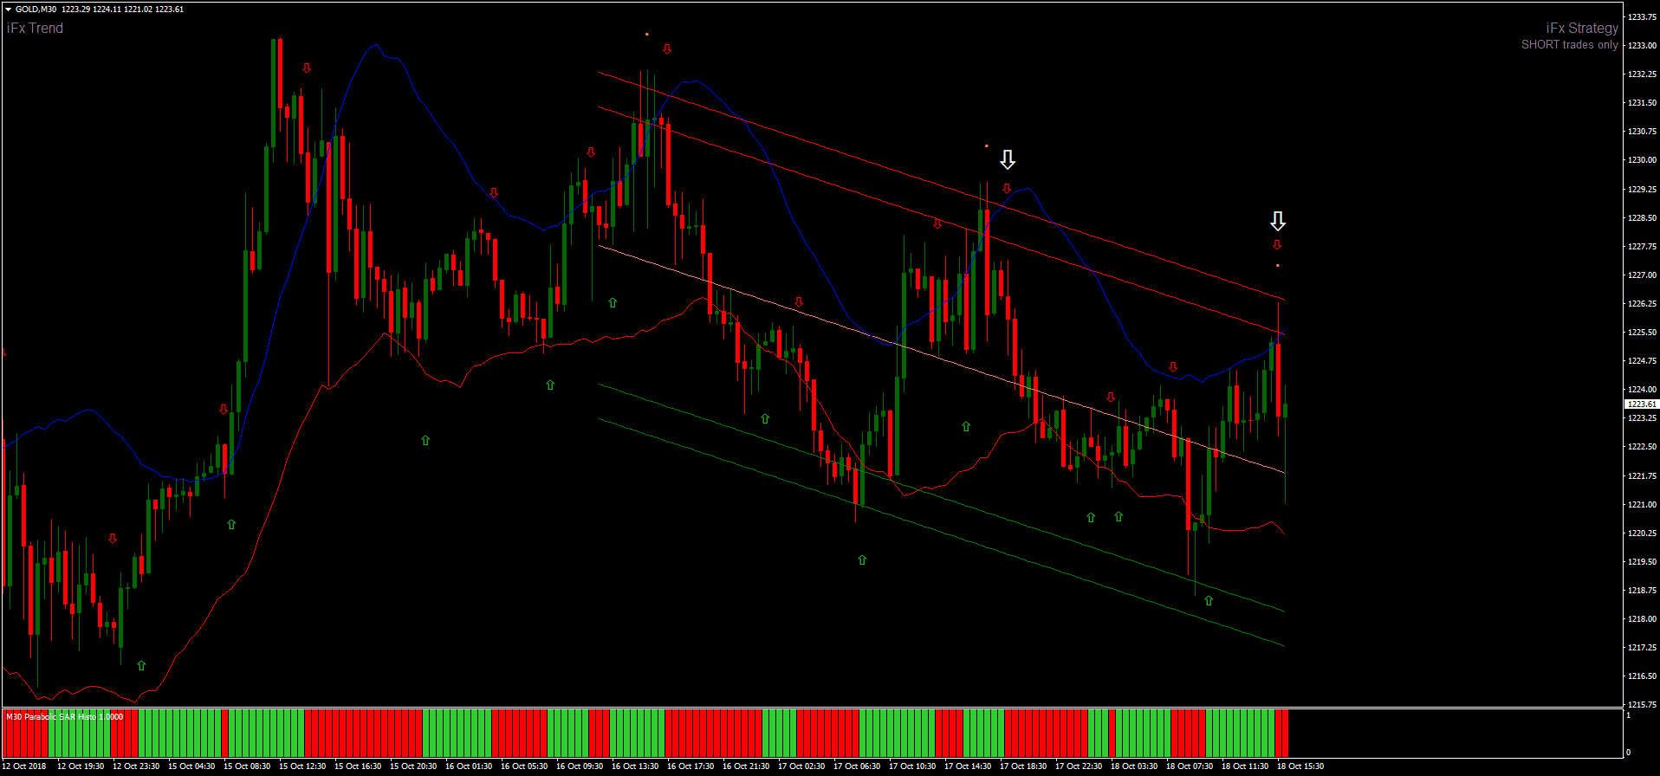Image resolution: width=1660 pixels, height=776 pixels.
Task: Click the SHORT trades only text
Action: point(1569,45)
